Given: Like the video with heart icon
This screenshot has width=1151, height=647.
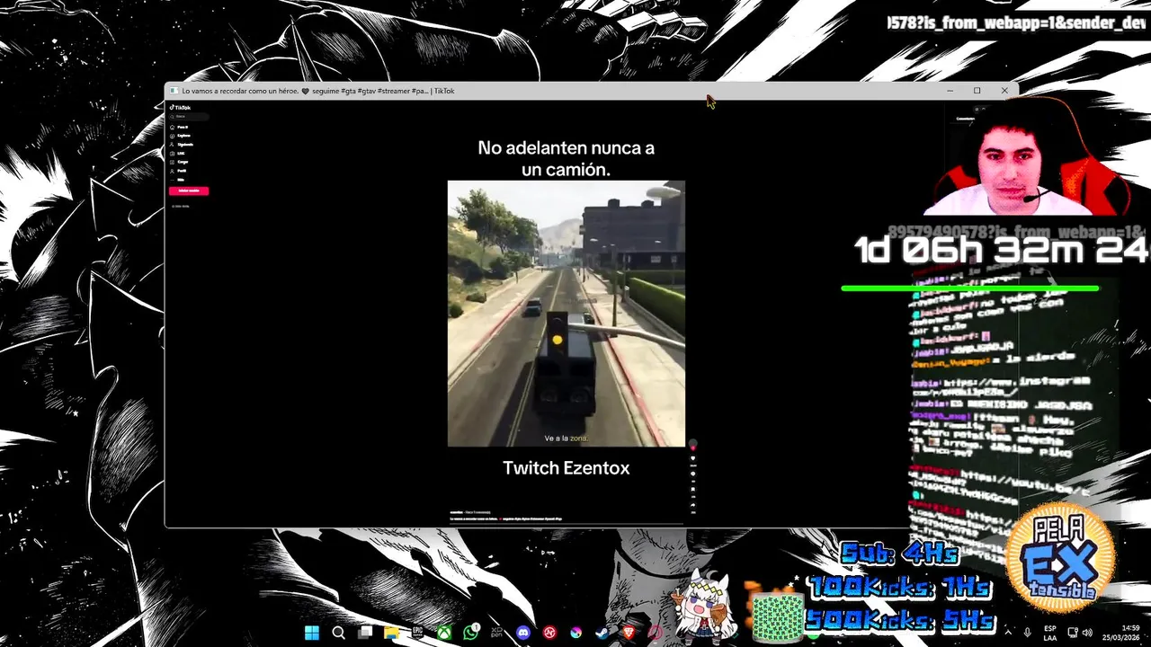Looking at the screenshot, I should click(x=692, y=458).
